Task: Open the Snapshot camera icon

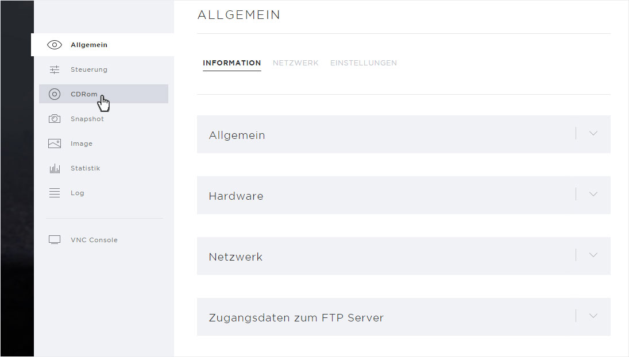Action: [55, 119]
